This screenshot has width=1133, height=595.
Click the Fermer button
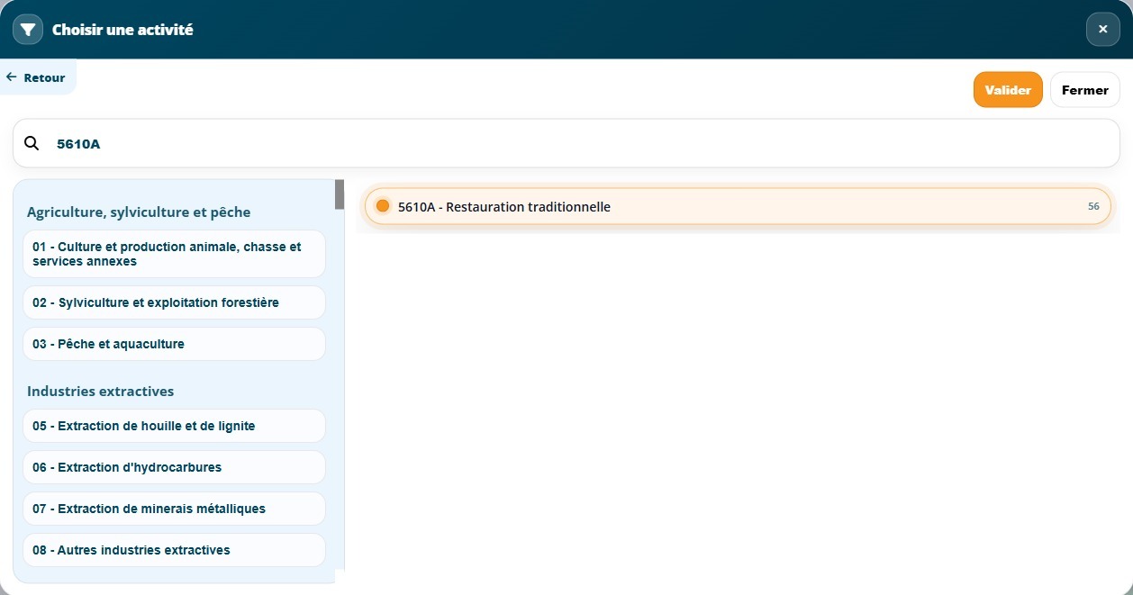point(1085,90)
